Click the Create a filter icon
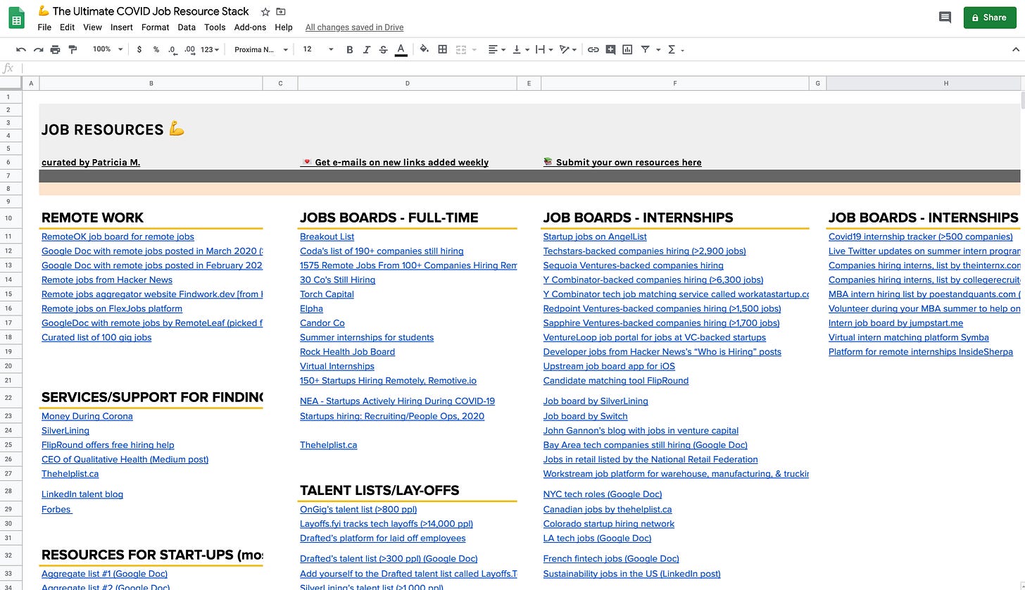 pyautogui.click(x=645, y=49)
